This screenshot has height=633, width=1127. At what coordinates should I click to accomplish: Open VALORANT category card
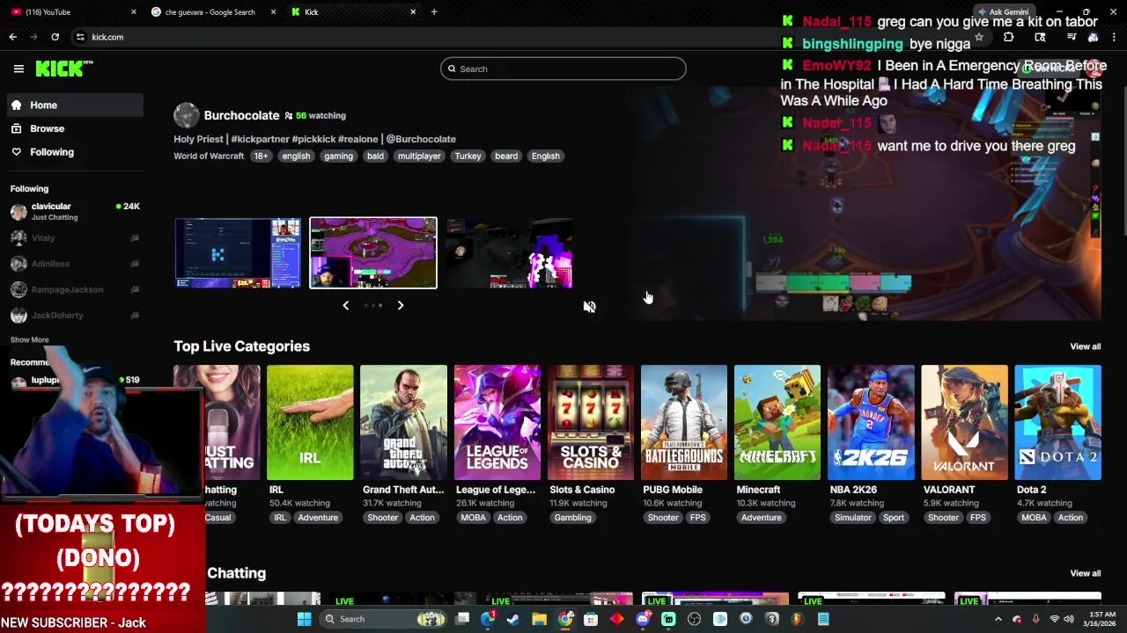(964, 422)
